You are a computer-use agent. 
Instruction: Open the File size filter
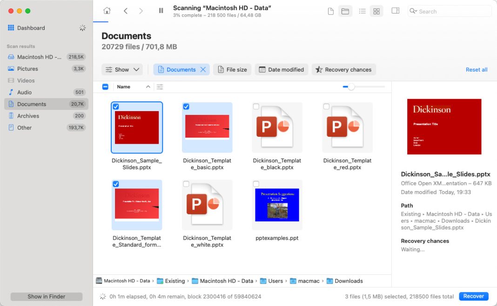[232, 69]
